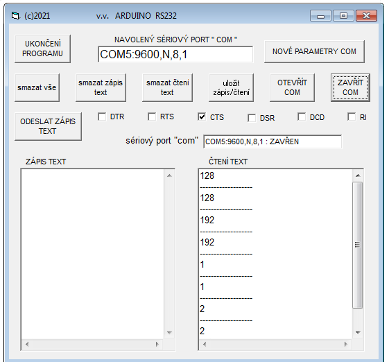Click the COM5:9600,N,8,1 port input field
Image resolution: width=389 pixels, height=362 pixels.
tap(175, 54)
